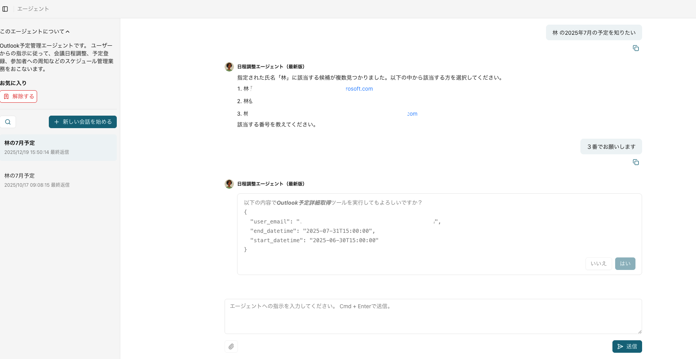Click the エージェント breadcrumb title

click(33, 9)
